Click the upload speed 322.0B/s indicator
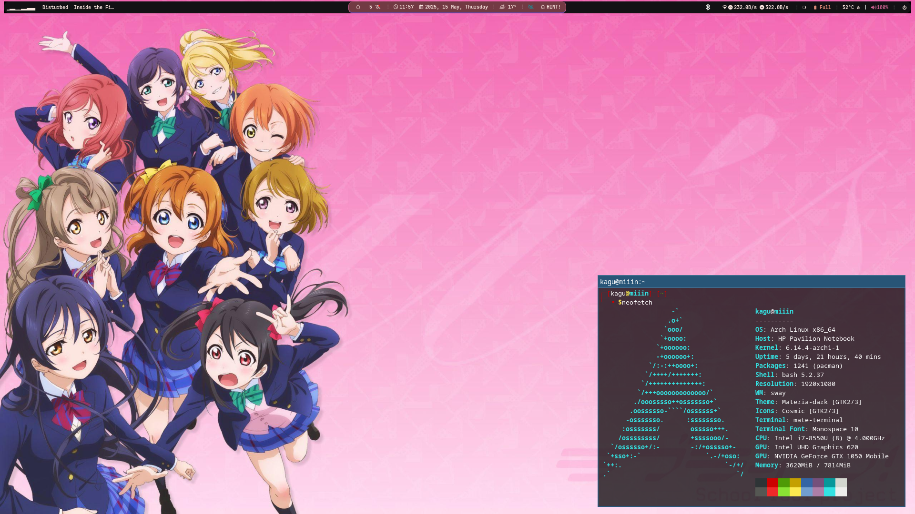This screenshot has height=514, width=915. tap(774, 7)
